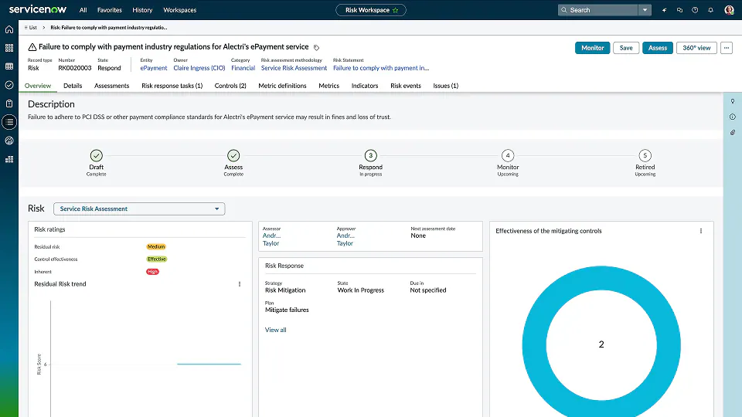Select the Respond stage marker
The width and height of the screenshot is (742, 417).
370,155
